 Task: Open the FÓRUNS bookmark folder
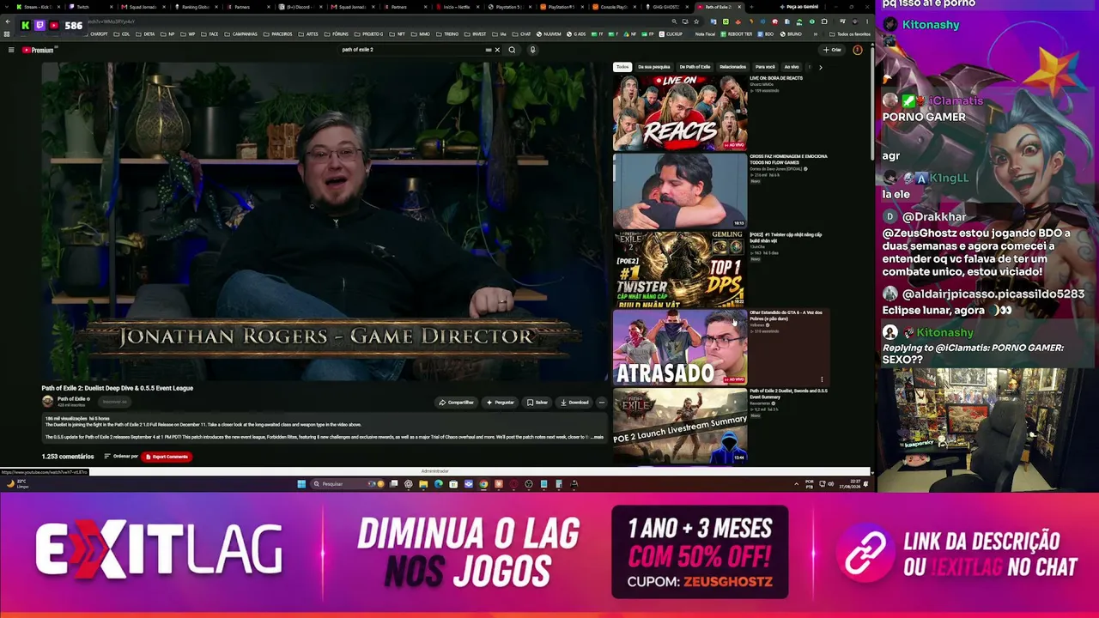[x=337, y=34]
